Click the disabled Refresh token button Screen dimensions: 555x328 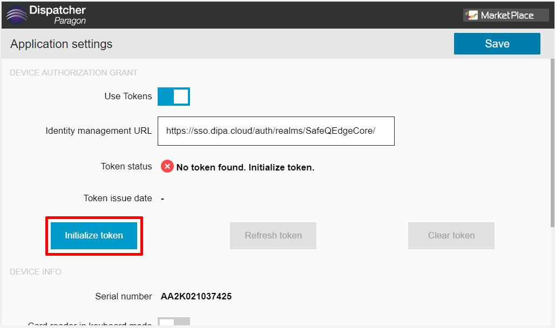tap(273, 236)
